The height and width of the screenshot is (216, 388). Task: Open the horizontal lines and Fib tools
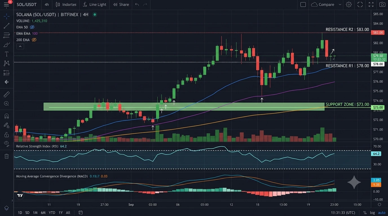pos(6,35)
